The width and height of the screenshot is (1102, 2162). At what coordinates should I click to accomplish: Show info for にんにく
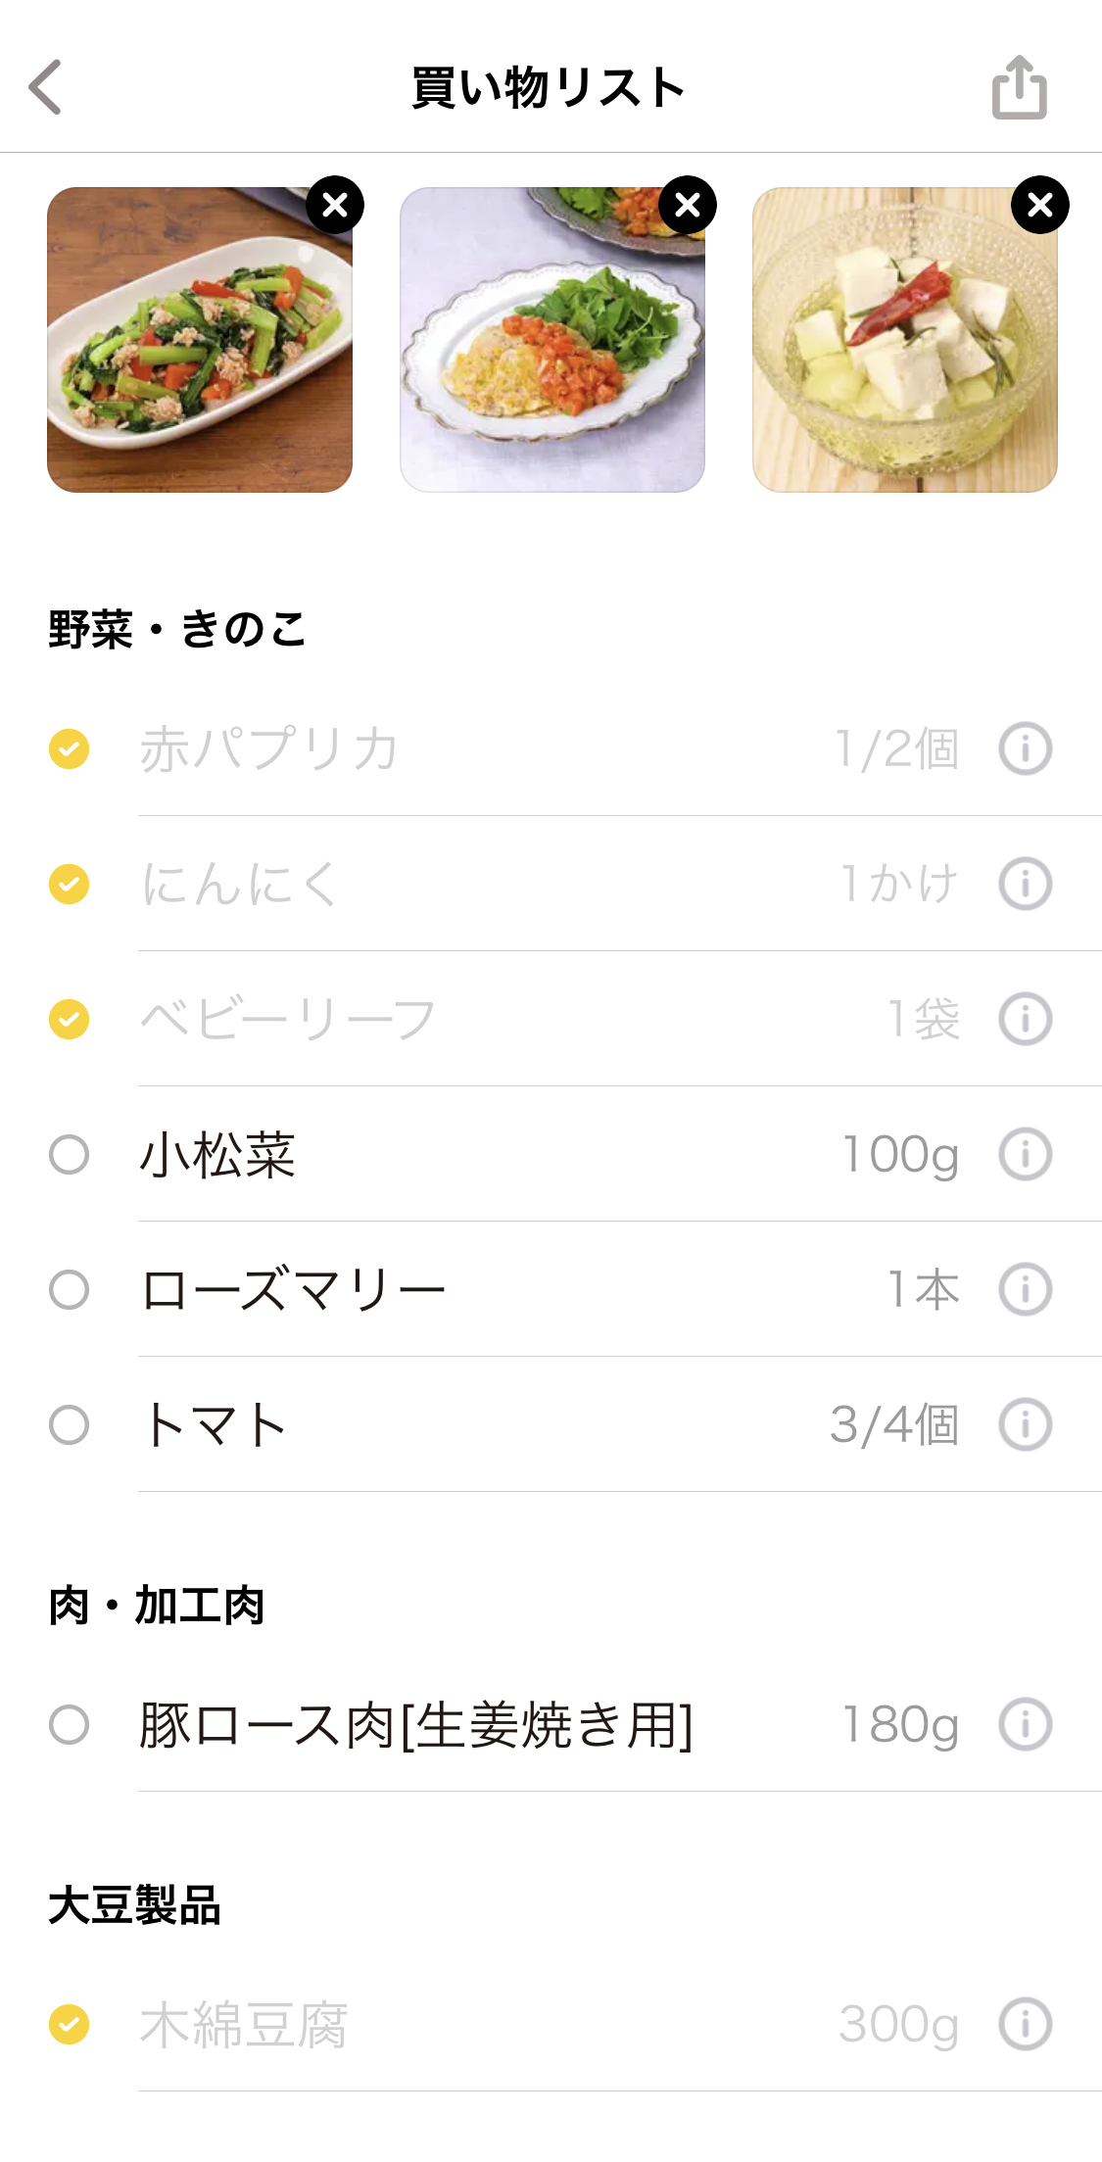point(1025,885)
